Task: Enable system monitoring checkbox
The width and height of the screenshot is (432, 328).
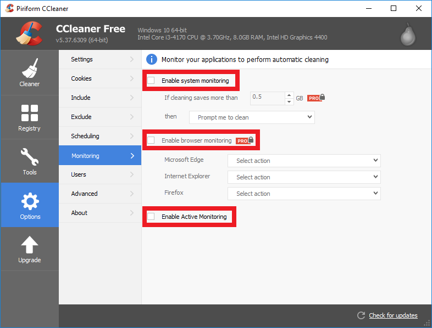Action: coord(151,81)
